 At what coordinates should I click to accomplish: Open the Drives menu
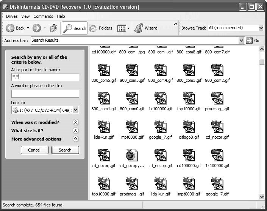pos(12,16)
